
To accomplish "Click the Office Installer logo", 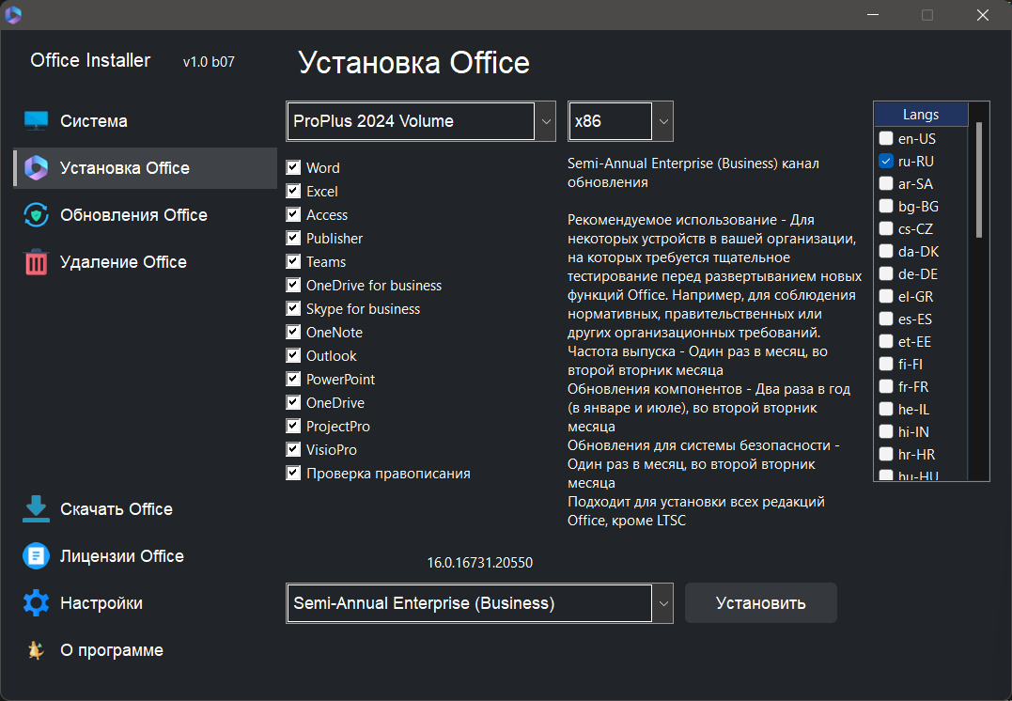I will (x=15, y=15).
